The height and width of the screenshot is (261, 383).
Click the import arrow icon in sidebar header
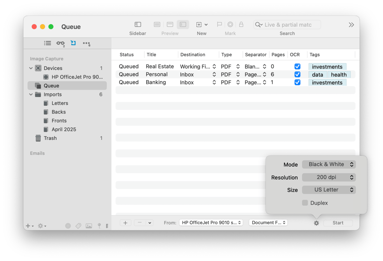tap(73, 43)
